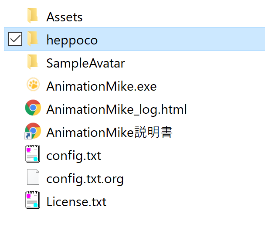The width and height of the screenshot is (265, 241).
Task: Click the Assets folder icon
Action: [x=33, y=16]
